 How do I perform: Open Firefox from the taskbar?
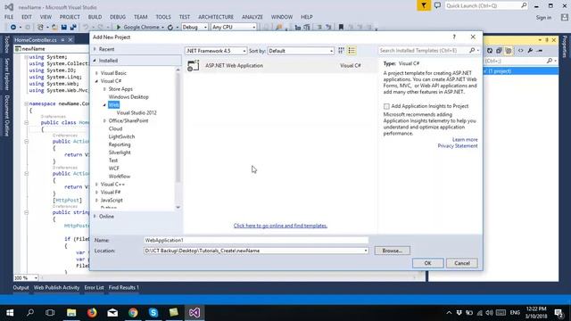pos(92,313)
